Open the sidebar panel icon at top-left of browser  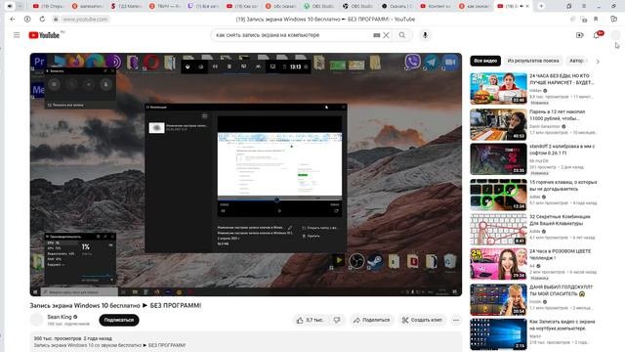tap(10, 6)
